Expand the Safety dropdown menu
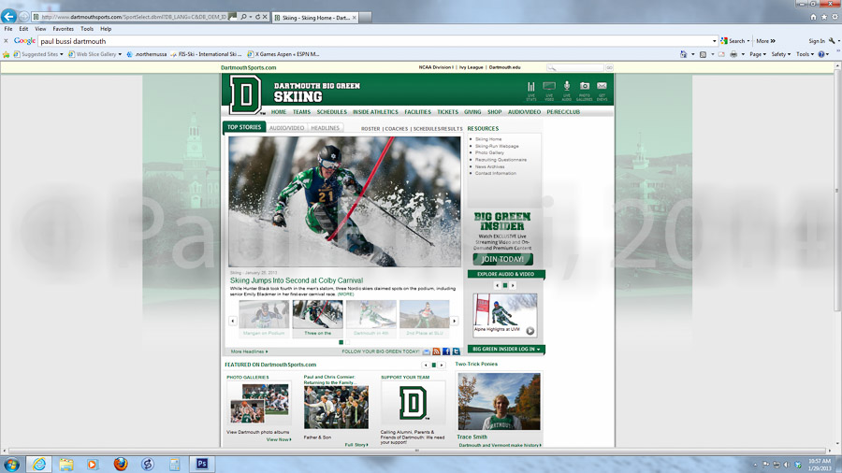The height and width of the screenshot is (473, 842). pos(781,54)
